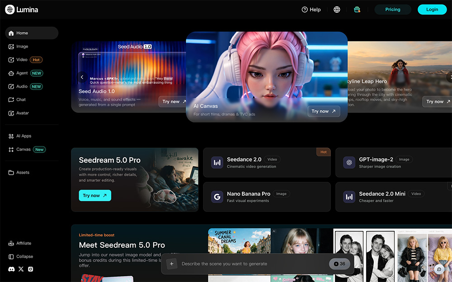Click the Image tag on Nano Banana Pro
The height and width of the screenshot is (282, 452).
[281, 194]
